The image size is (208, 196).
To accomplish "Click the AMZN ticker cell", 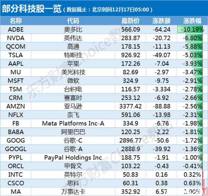I will (x=16, y=106).
